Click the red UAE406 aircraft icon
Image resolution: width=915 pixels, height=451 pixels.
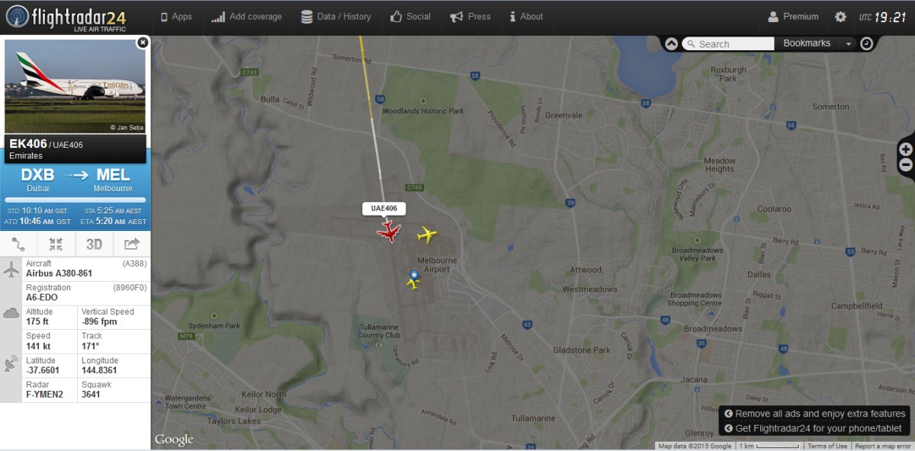(389, 231)
